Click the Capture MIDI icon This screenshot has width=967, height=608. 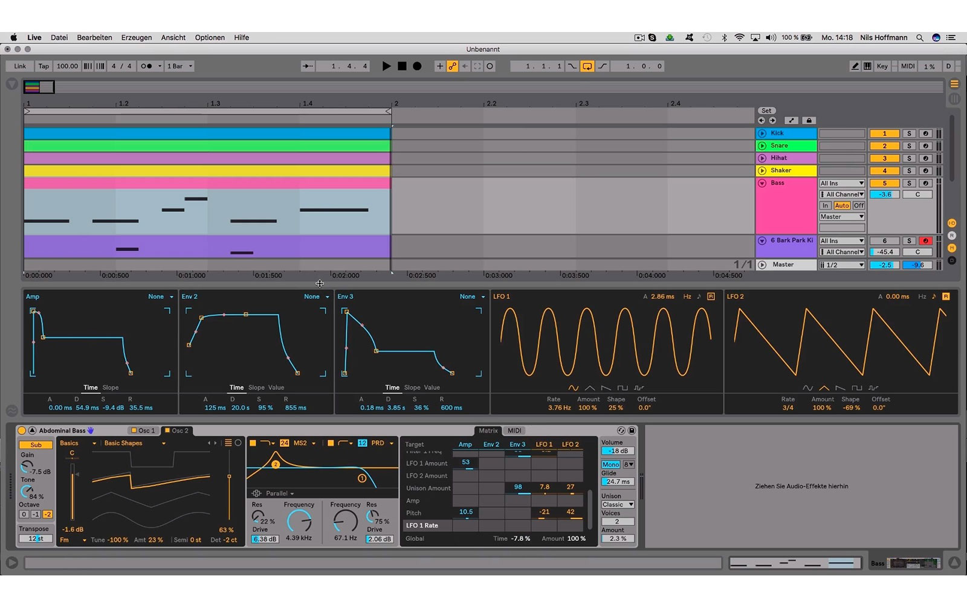pos(477,66)
